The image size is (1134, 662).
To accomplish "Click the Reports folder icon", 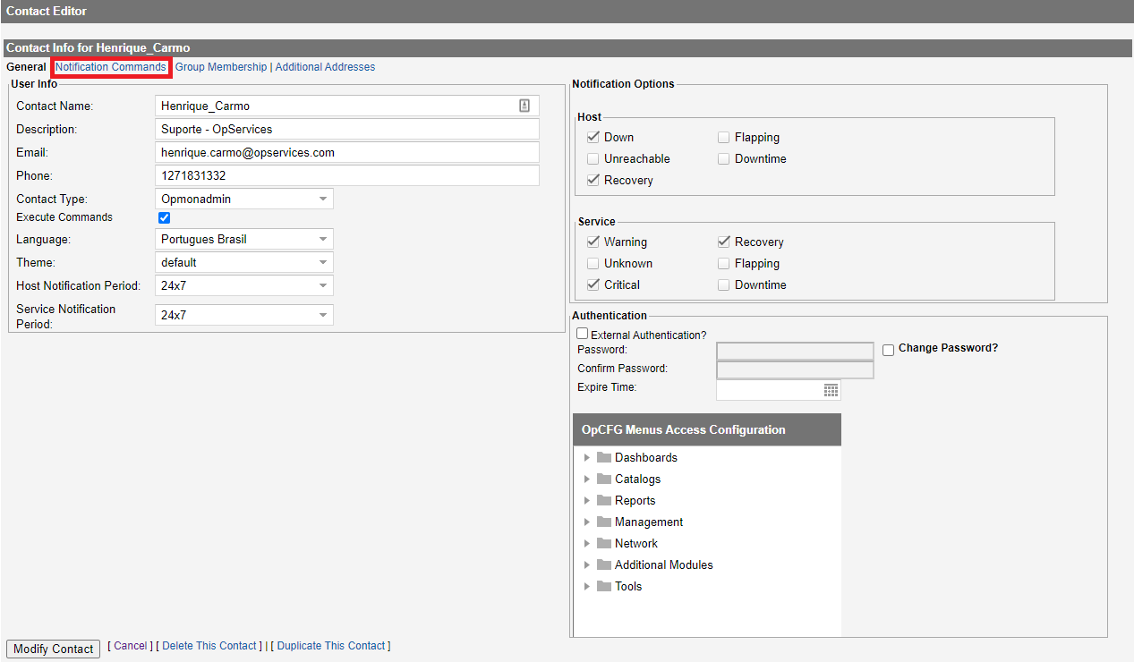I will pos(604,501).
